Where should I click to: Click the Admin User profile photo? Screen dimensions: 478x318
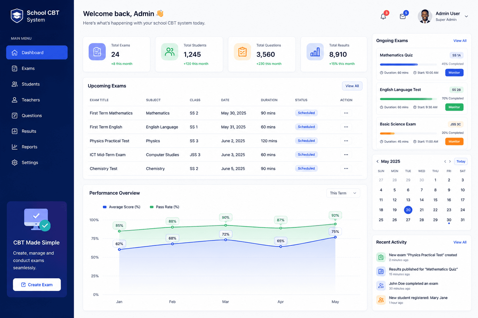425,16
